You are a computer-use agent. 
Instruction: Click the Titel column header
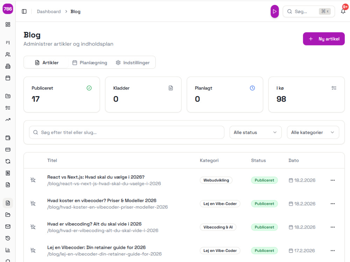click(52, 160)
